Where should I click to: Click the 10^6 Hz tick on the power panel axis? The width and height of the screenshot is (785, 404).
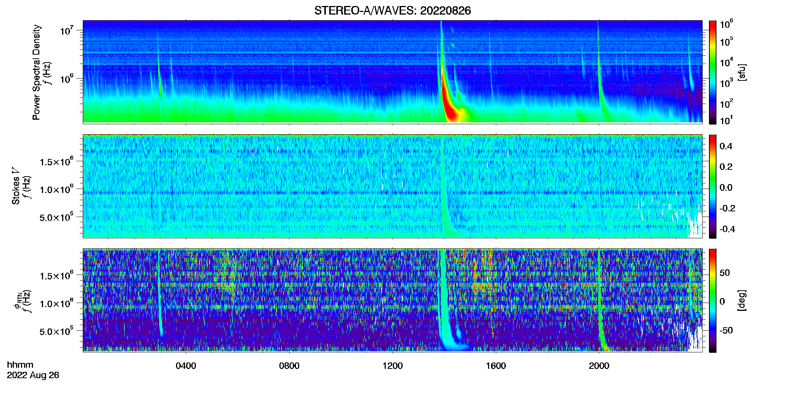(x=66, y=78)
